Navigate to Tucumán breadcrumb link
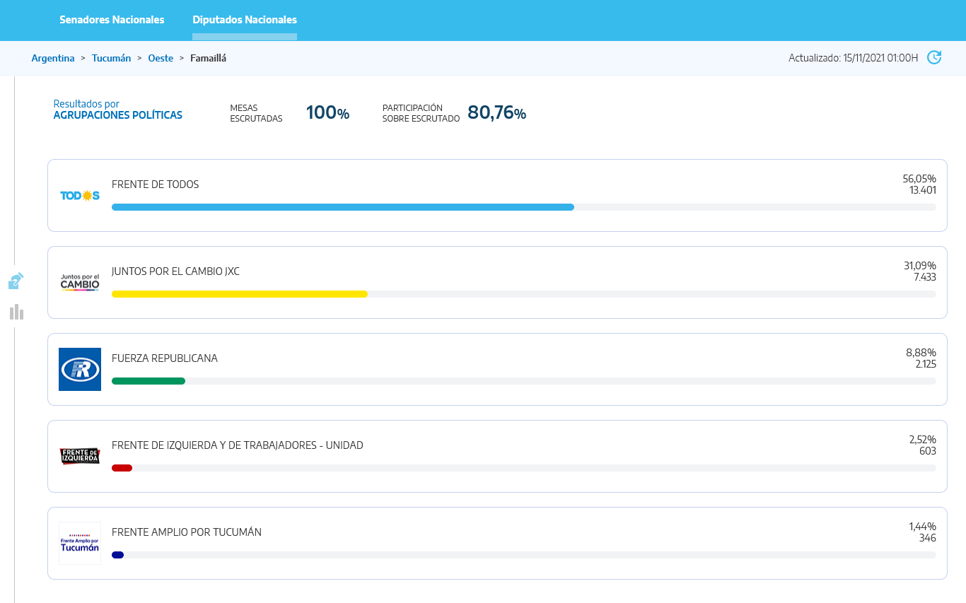 tap(111, 58)
